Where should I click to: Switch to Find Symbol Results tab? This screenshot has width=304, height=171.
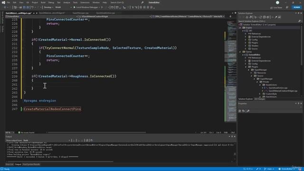(31, 164)
